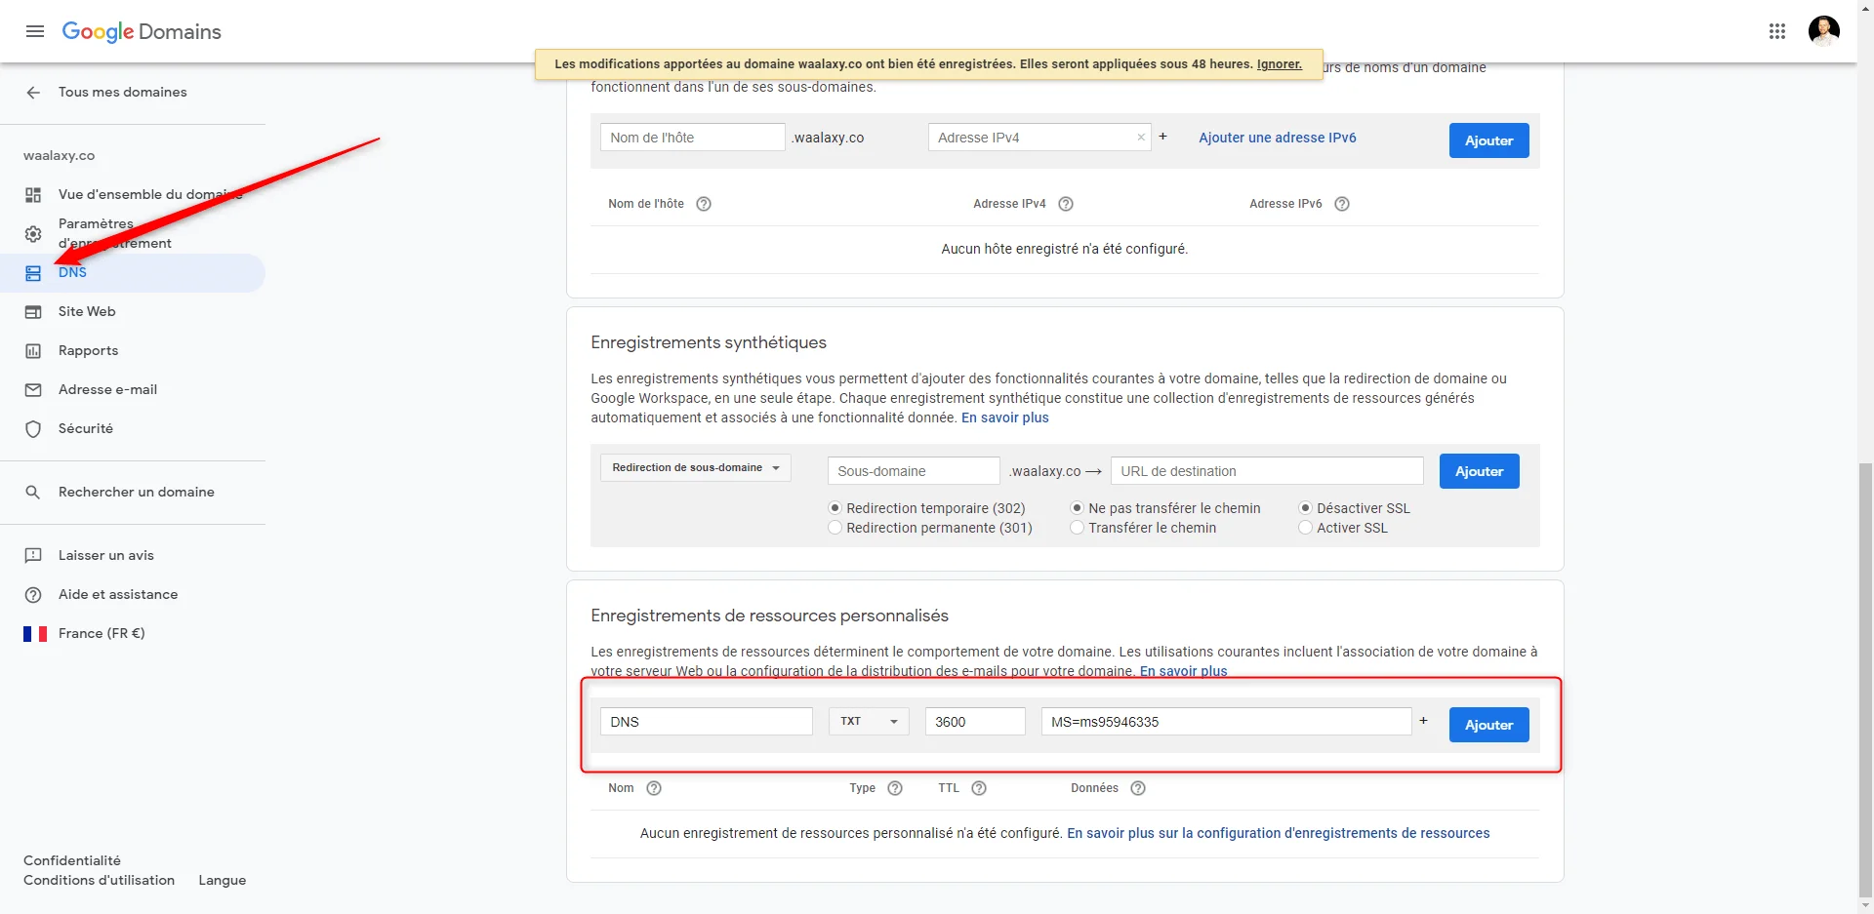The height and width of the screenshot is (914, 1874).
Task: Clear the Adresse IPv4 field with the x
Action: (x=1141, y=138)
